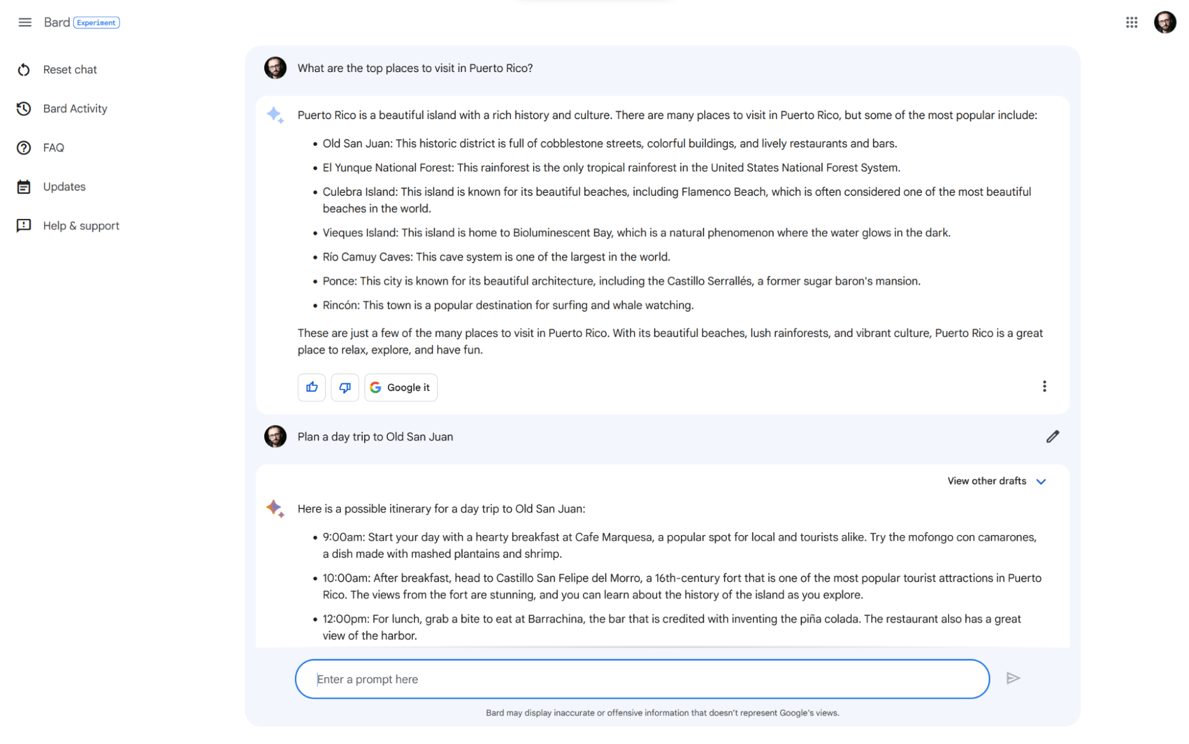This screenshot has width=1189, height=744.
Task: Click user profile avatar icon
Action: click(1165, 22)
